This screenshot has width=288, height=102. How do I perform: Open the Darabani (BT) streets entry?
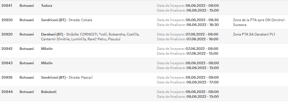90,37
